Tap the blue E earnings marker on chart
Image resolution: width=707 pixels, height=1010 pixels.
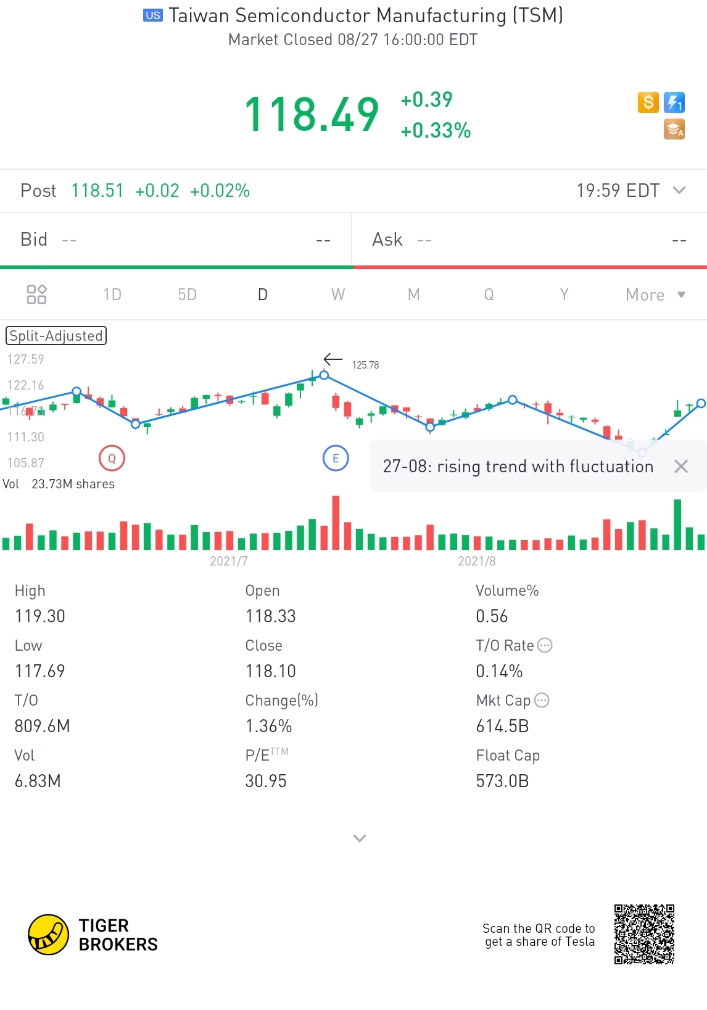click(336, 458)
